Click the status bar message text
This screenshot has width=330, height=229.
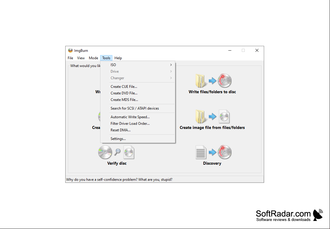point(119,180)
